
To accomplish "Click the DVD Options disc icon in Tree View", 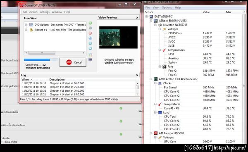I will point(31,25).
